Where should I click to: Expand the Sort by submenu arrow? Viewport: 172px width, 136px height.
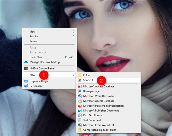coord(74,36)
